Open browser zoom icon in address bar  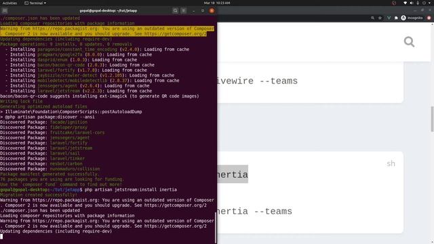click(x=372, y=18)
